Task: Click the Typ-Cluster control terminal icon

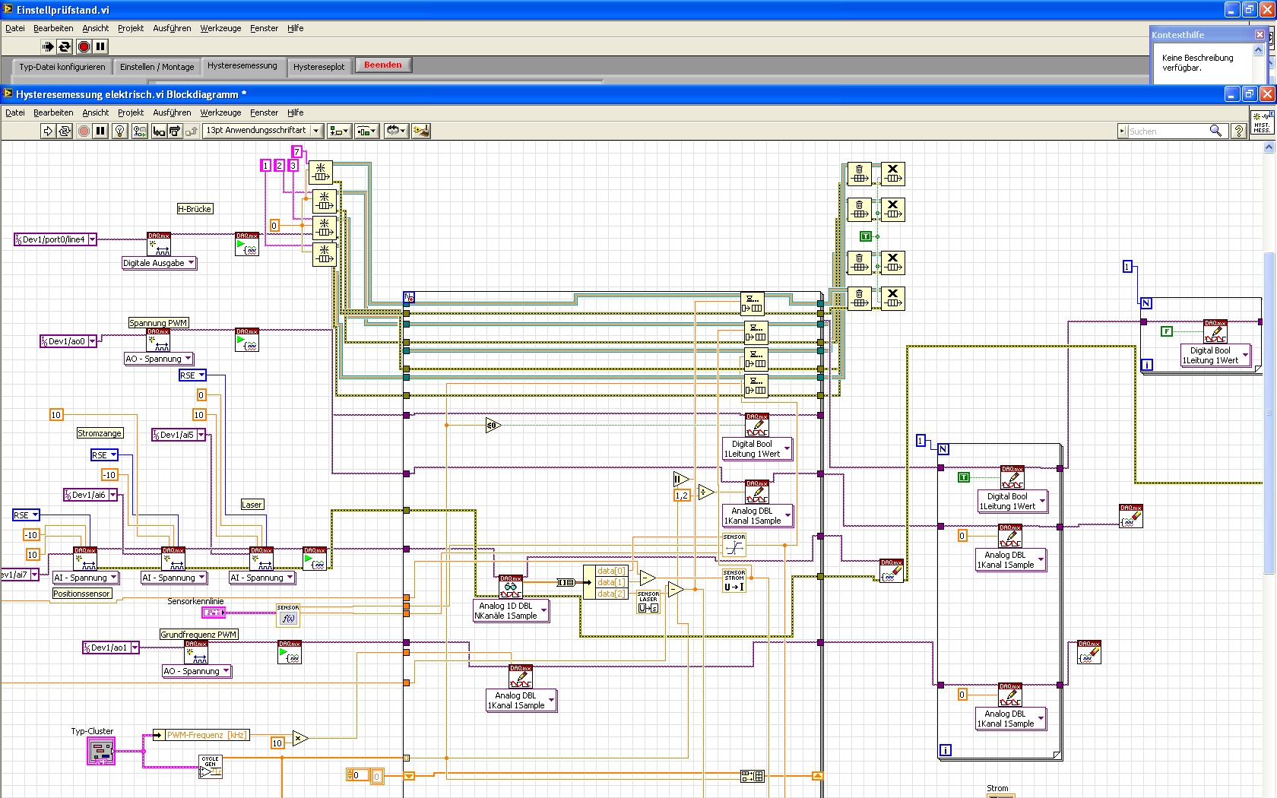Action: [101, 752]
